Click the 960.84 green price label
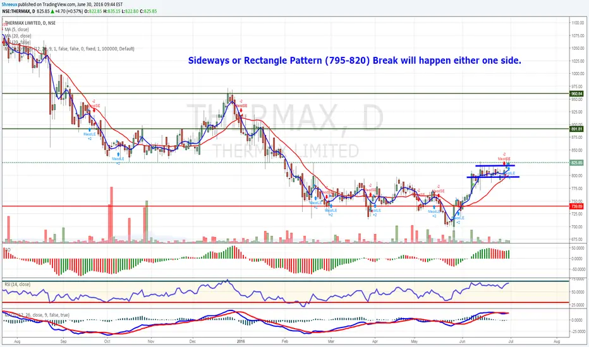Viewport: 589px width, 347px height. tap(576, 94)
